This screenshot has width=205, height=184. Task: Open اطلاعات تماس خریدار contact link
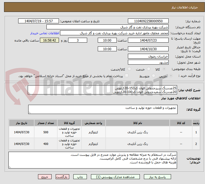(x=45, y=33)
